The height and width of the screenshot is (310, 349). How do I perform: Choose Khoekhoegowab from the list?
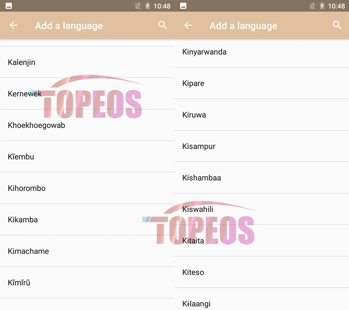point(87,125)
